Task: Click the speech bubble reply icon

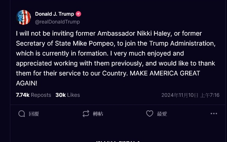Action: [22, 114]
